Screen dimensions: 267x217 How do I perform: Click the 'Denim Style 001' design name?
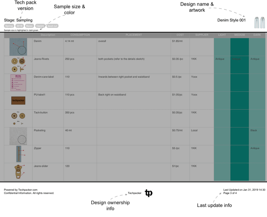coord(231,20)
